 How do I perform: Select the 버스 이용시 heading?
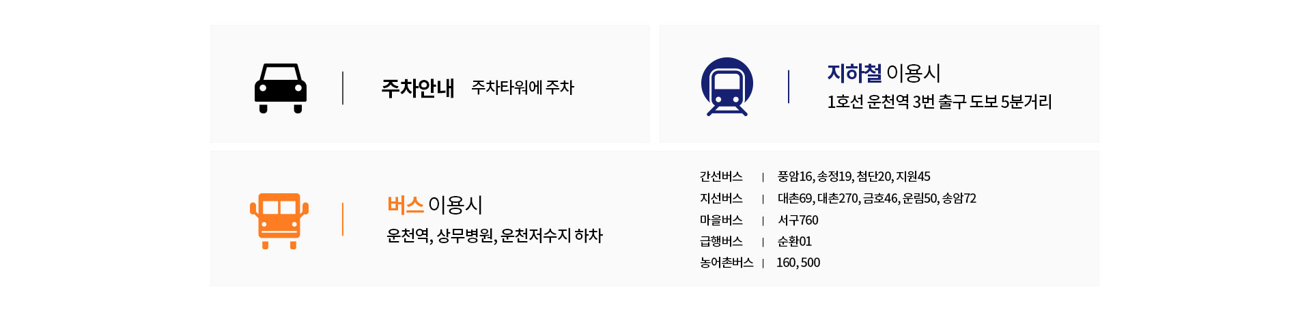tap(435, 204)
